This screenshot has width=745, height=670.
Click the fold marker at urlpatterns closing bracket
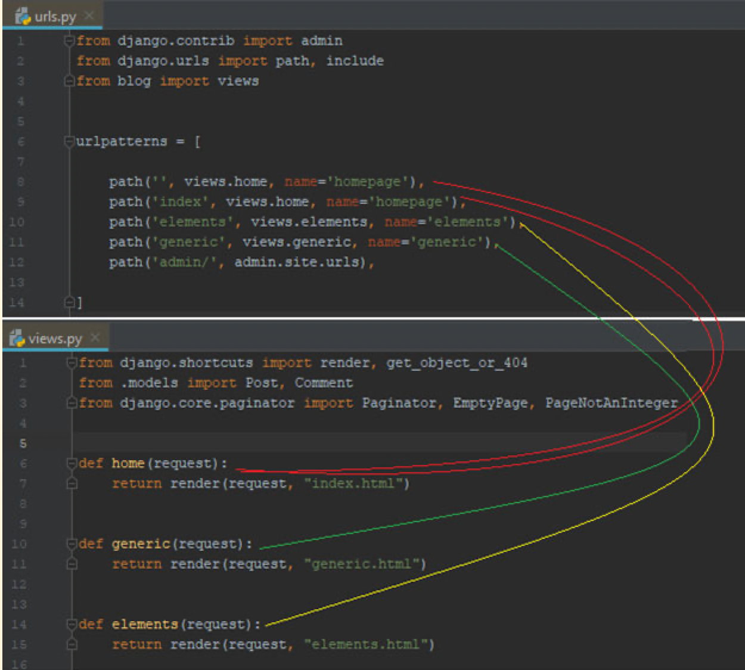coord(69,302)
